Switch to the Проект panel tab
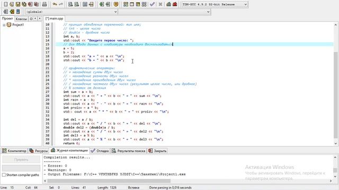Viewport: 339px width, 190px height. pyautogui.click(x=7, y=18)
